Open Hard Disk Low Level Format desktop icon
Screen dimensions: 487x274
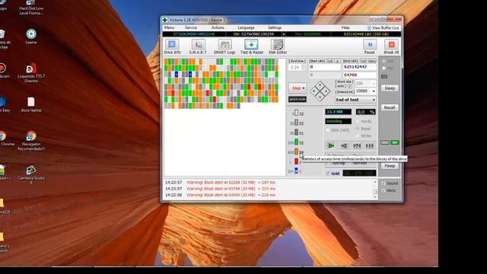pos(31,8)
